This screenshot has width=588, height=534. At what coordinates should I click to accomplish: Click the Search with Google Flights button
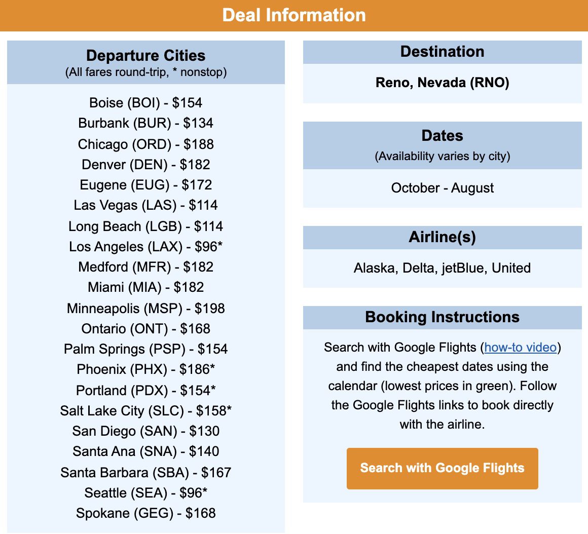pyautogui.click(x=442, y=468)
